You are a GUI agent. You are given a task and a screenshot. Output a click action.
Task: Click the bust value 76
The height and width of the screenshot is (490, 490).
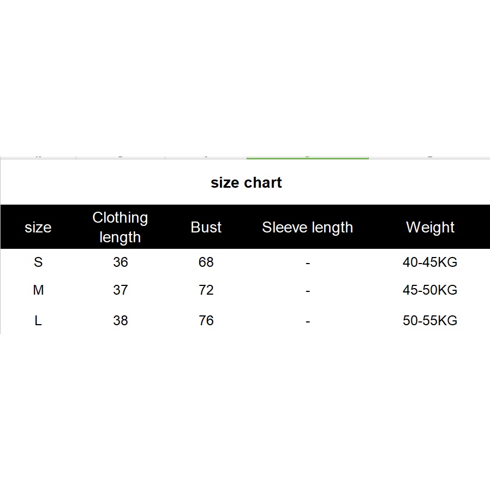point(206,320)
